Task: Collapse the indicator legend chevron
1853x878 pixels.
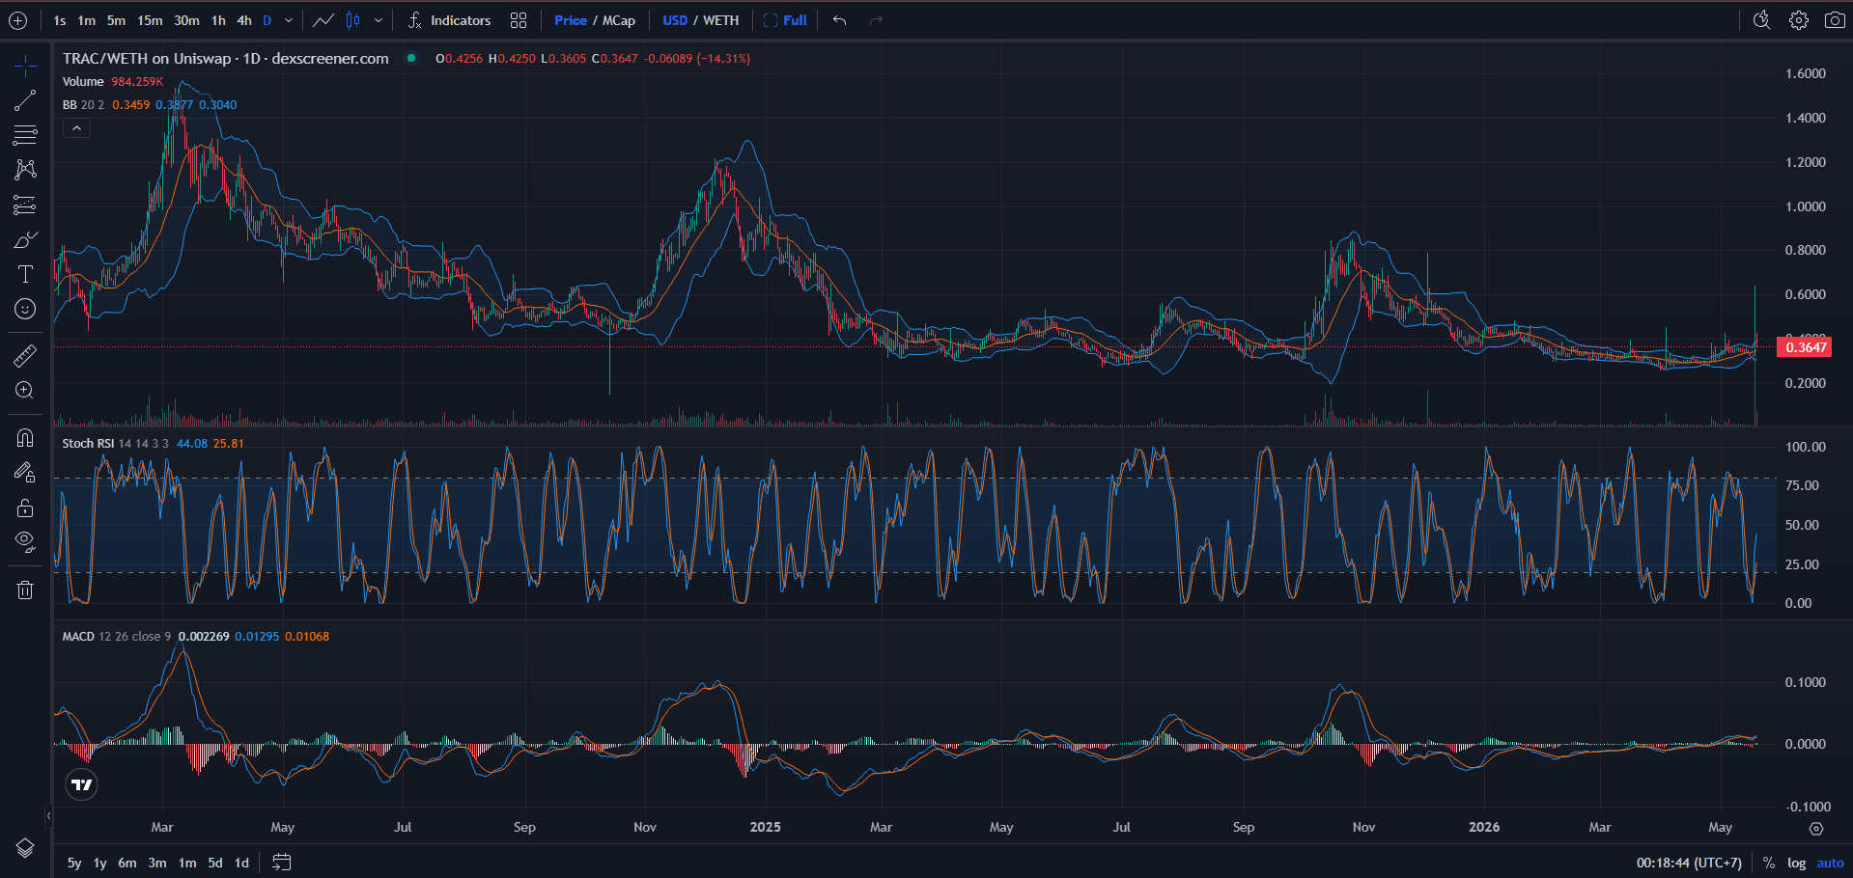Action: click(76, 127)
